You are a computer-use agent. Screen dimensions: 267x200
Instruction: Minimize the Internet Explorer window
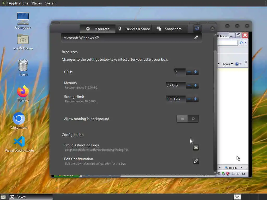pos(232,35)
